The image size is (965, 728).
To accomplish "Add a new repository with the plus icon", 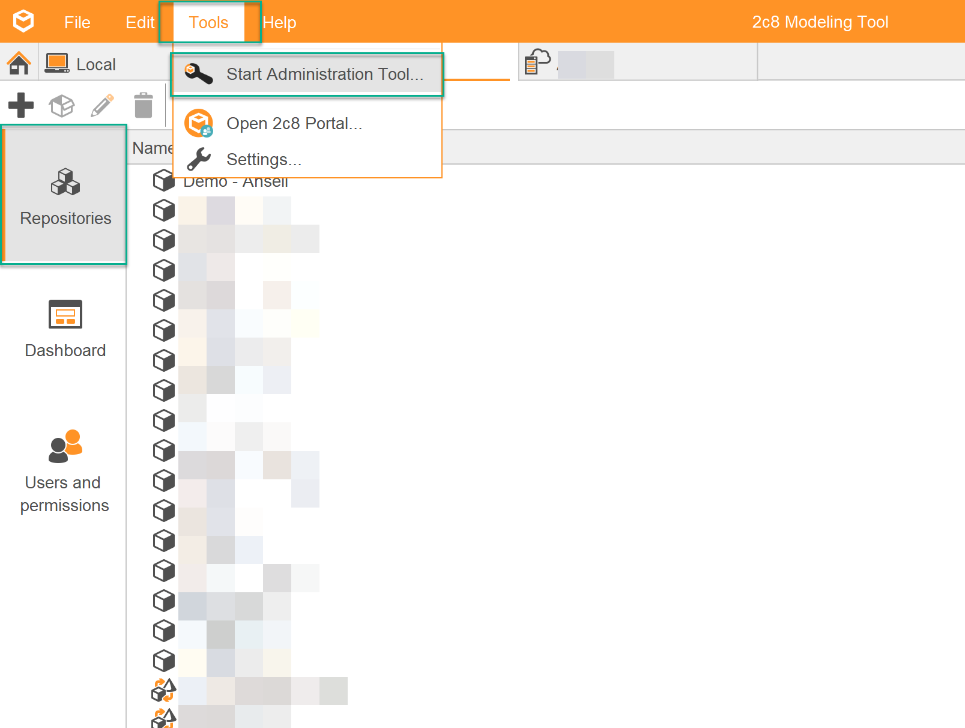I will pyautogui.click(x=20, y=105).
